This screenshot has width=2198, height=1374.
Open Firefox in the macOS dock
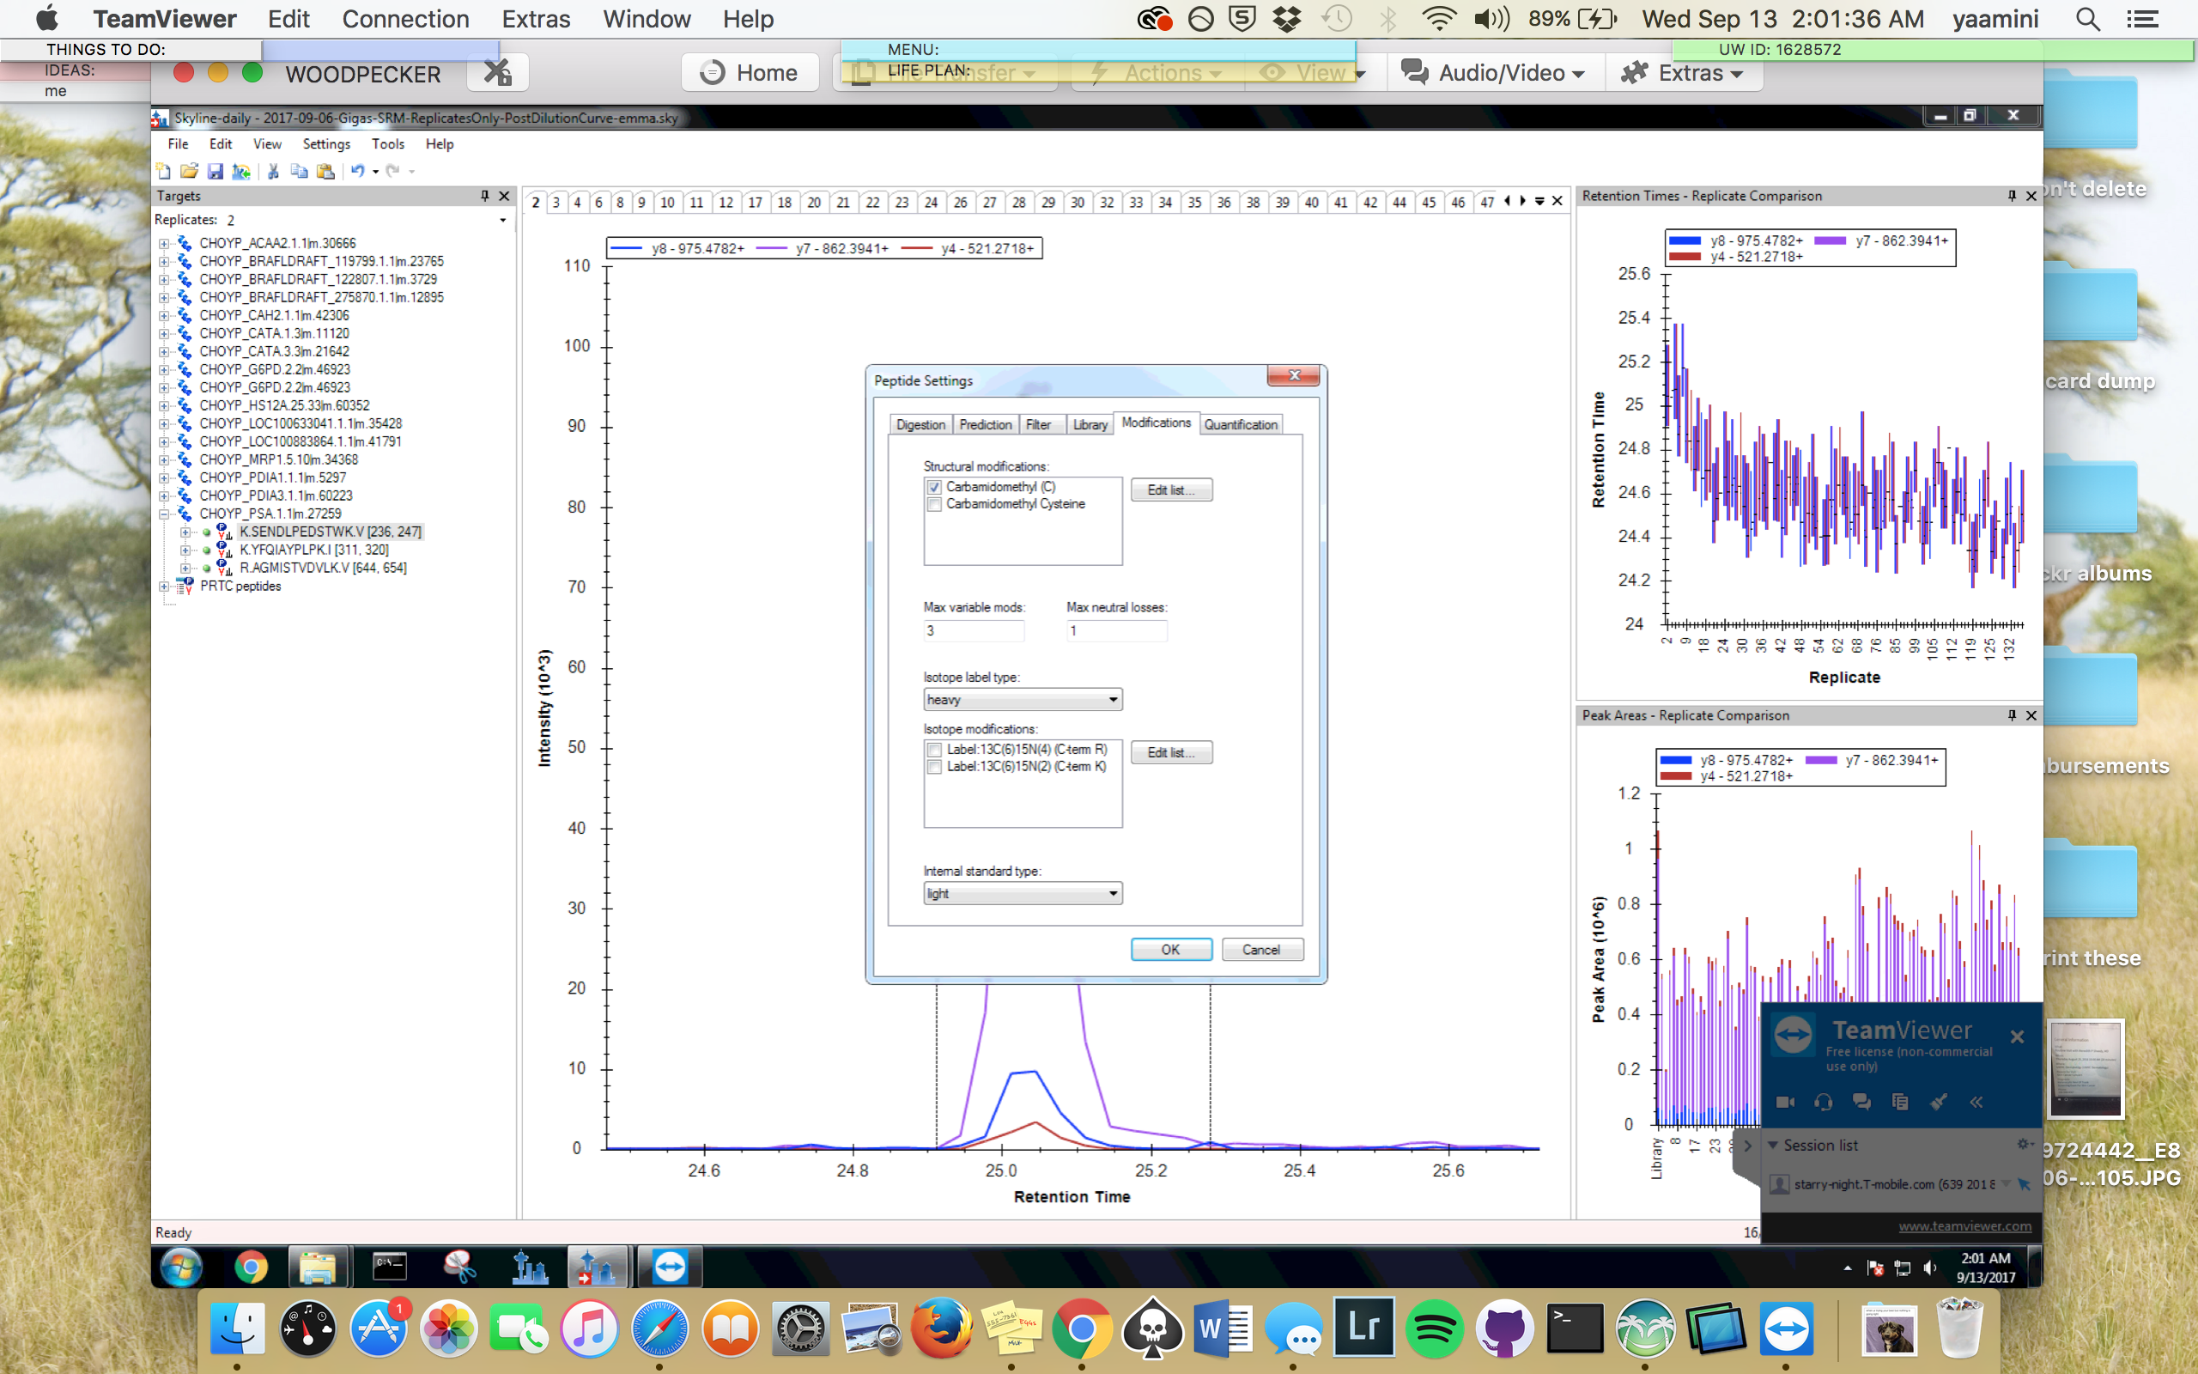pos(941,1328)
